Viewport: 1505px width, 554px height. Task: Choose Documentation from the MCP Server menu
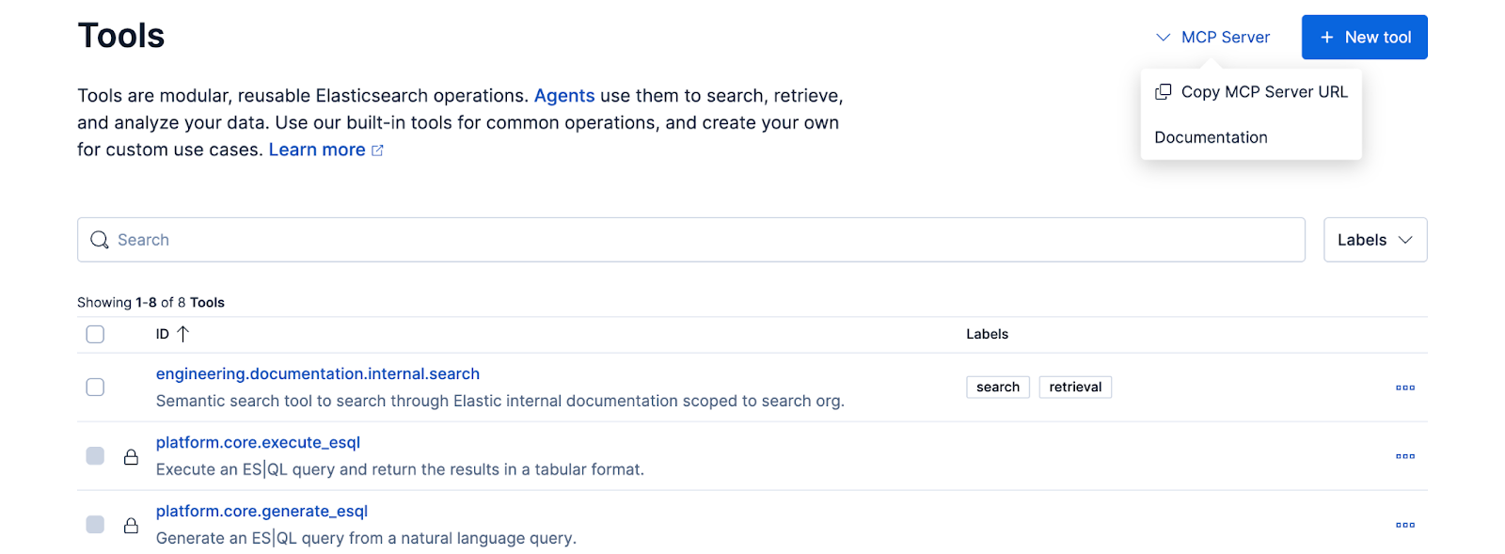pos(1211,137)
